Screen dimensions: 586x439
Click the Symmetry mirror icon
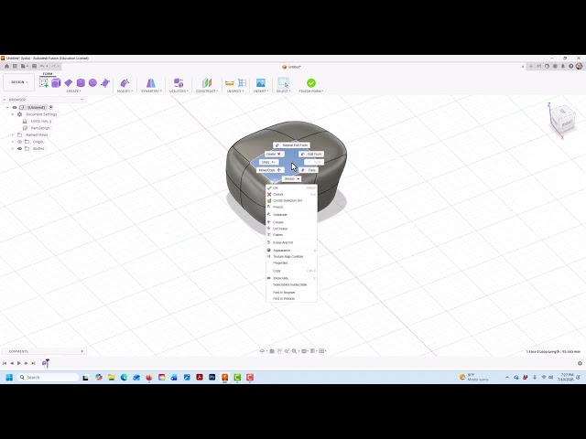click(x=150, y=83)
